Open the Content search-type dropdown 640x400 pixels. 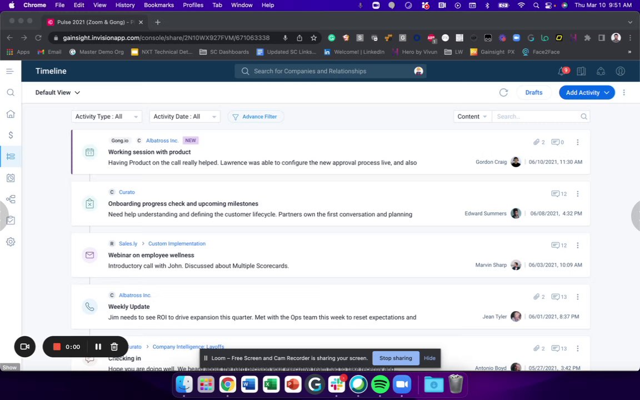point(472,117)
